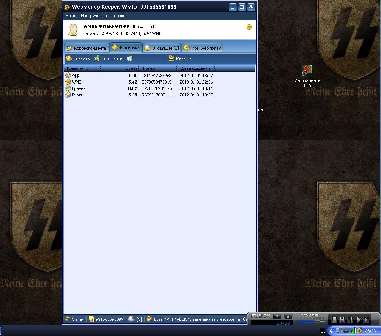Click the 5.59 amount of the Рубли wallet
381x336 pixels.
pyautogui.click(x=133, y=95)
